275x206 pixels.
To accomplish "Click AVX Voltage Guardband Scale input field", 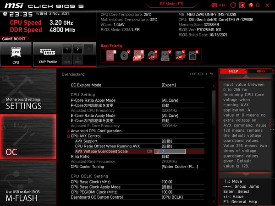I will (170, 152).
